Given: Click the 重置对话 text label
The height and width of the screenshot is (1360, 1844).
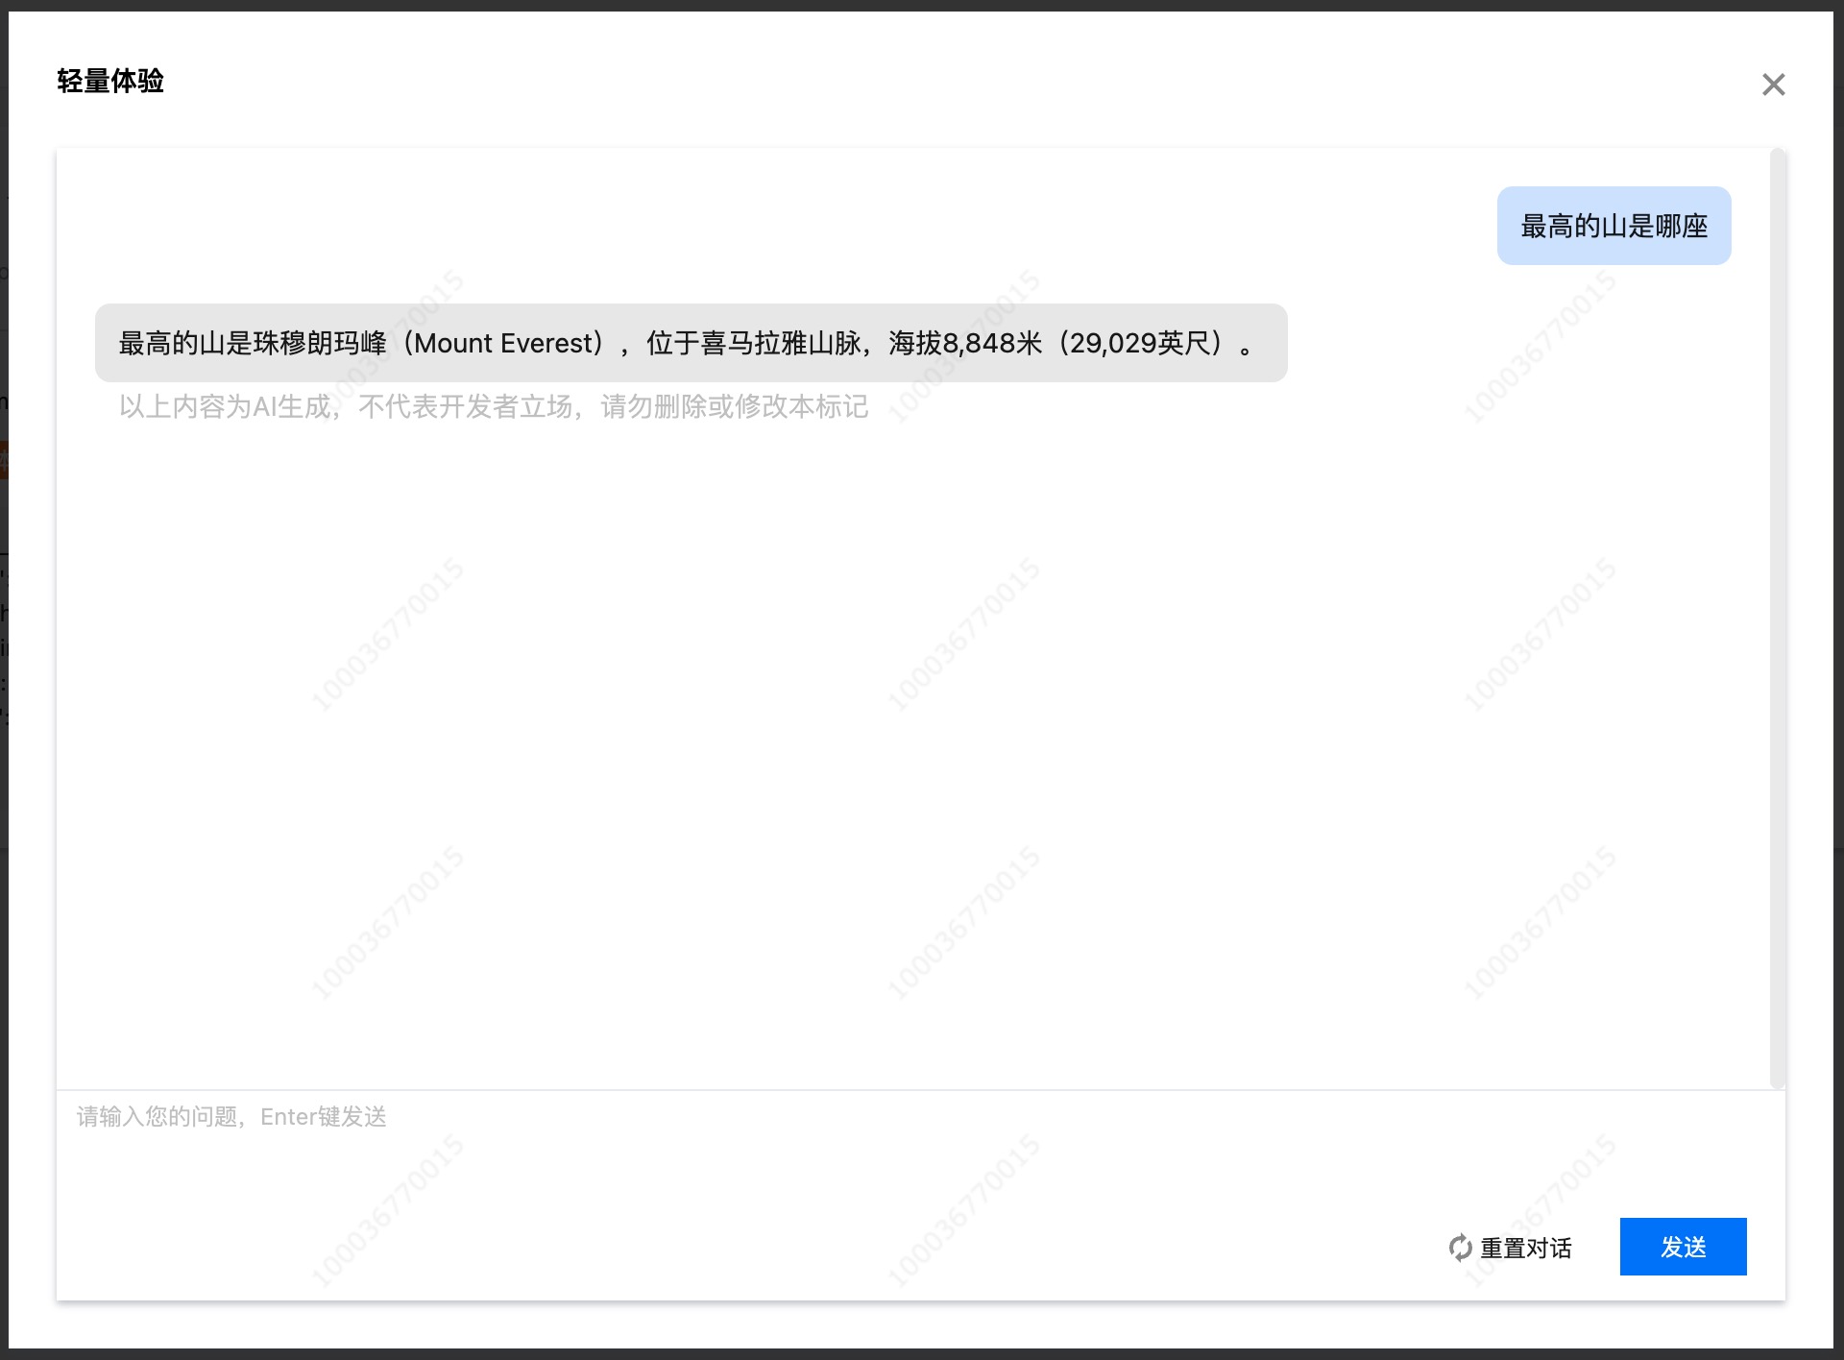Looking at the screenshot, I should coord(1525,1248).
